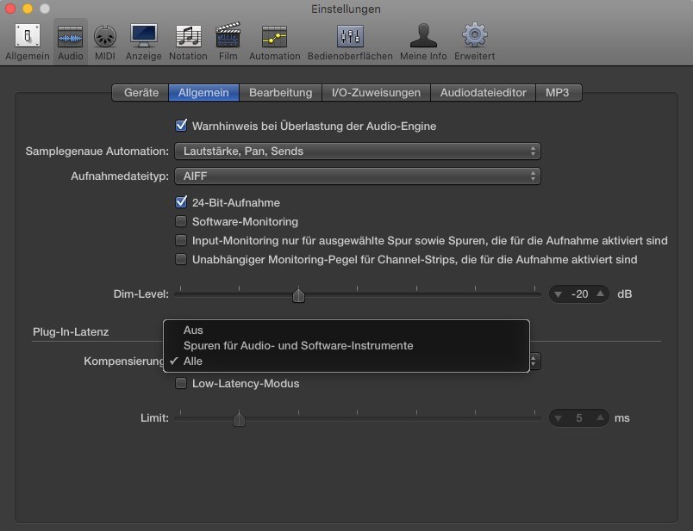Screen dimensions: 693x531
Task: Enable the Low-Latency-Modus checkbox
Action: [x=181, y=383]
